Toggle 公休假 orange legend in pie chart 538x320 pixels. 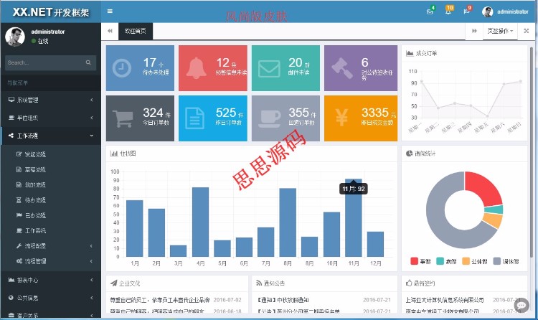(x=475, y=262)
